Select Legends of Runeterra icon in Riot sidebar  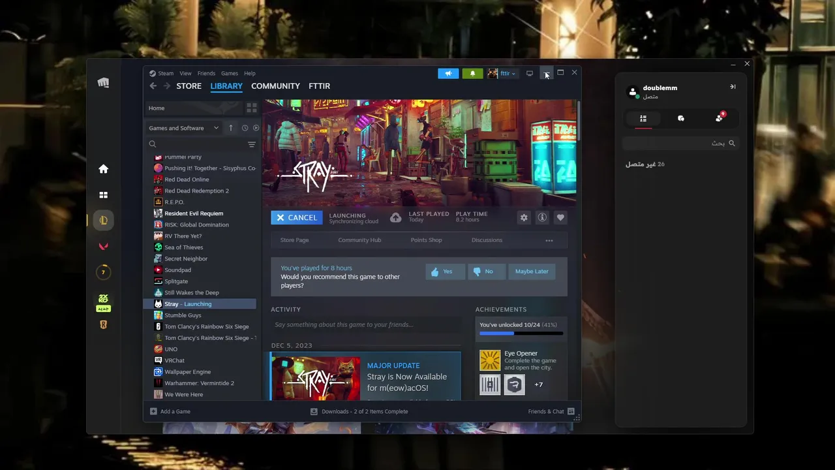[x=103, y=324]
